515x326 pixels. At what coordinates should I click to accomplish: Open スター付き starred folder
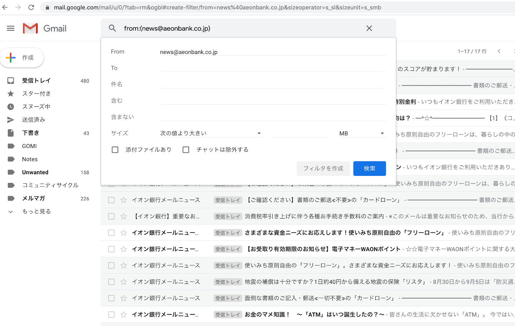click(x=36, y=94)
